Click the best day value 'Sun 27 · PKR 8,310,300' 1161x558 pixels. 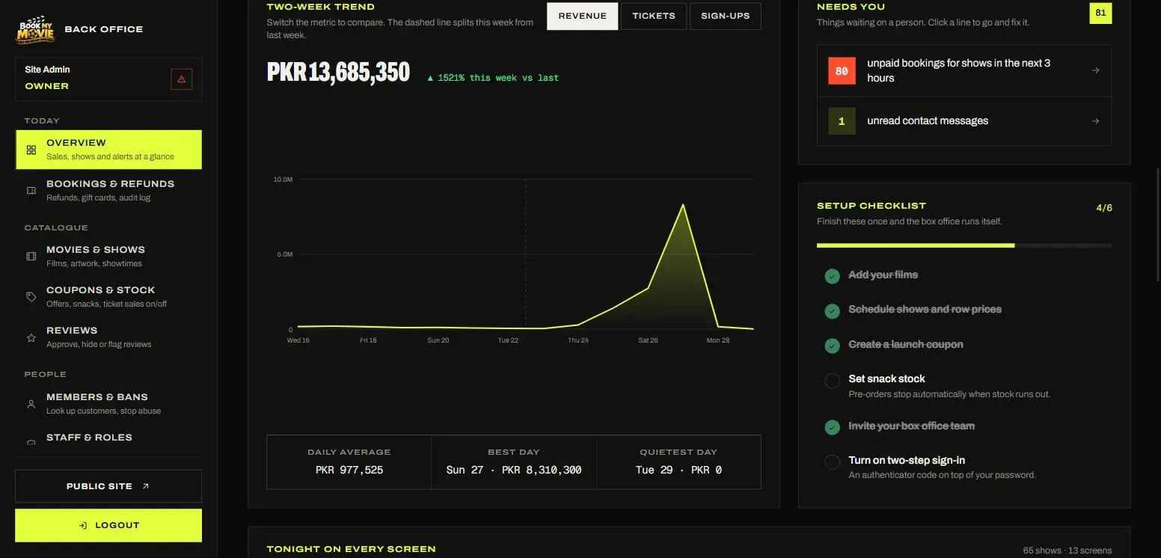[514, 470]
